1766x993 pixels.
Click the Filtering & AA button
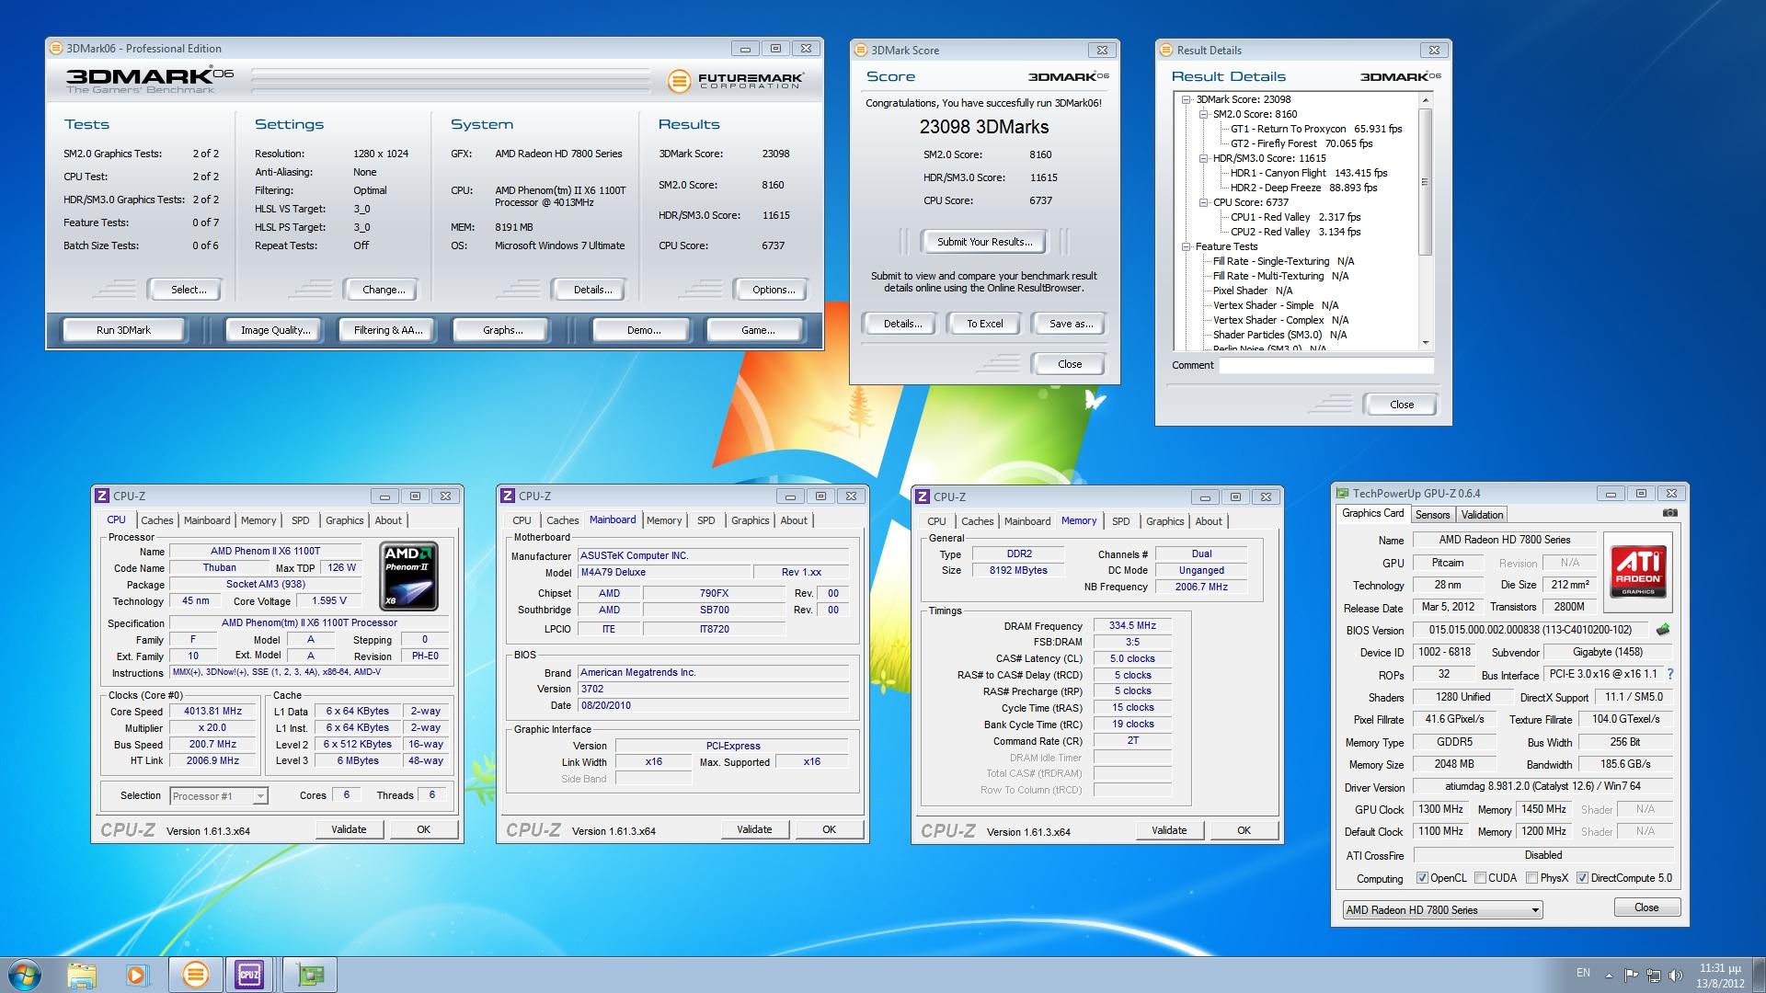click(388, 330)
